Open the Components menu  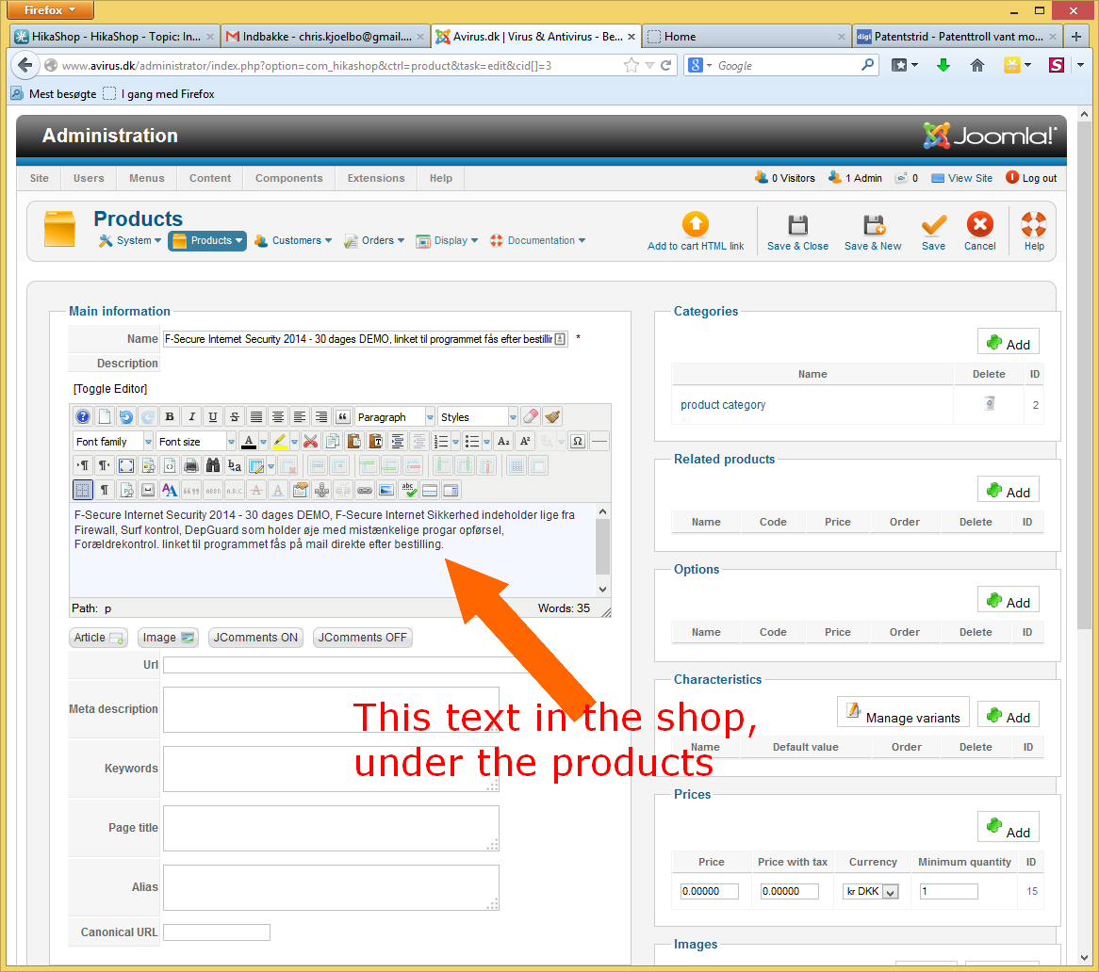(x=288, y=179)
